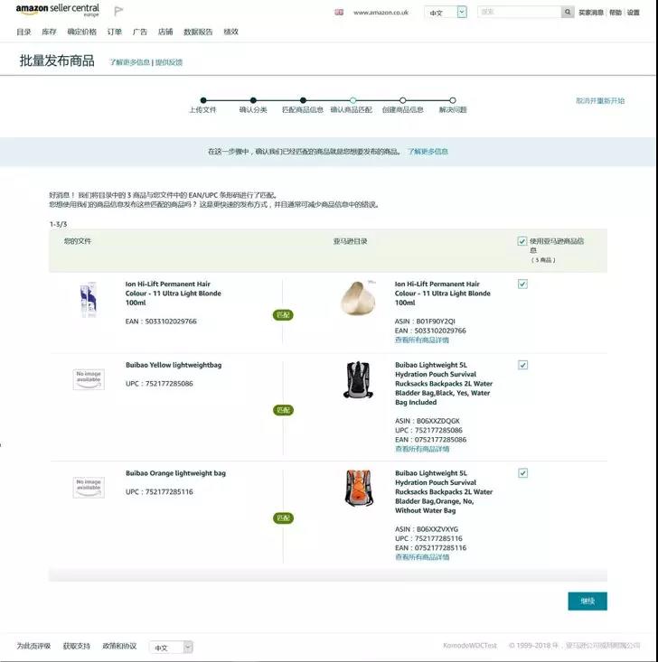
Task: Click the UK flag marketplace icon
Action: click(339, 13)
